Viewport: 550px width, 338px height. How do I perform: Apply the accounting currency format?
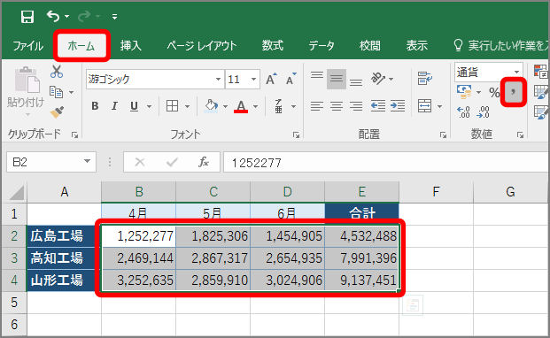(464, 92)
